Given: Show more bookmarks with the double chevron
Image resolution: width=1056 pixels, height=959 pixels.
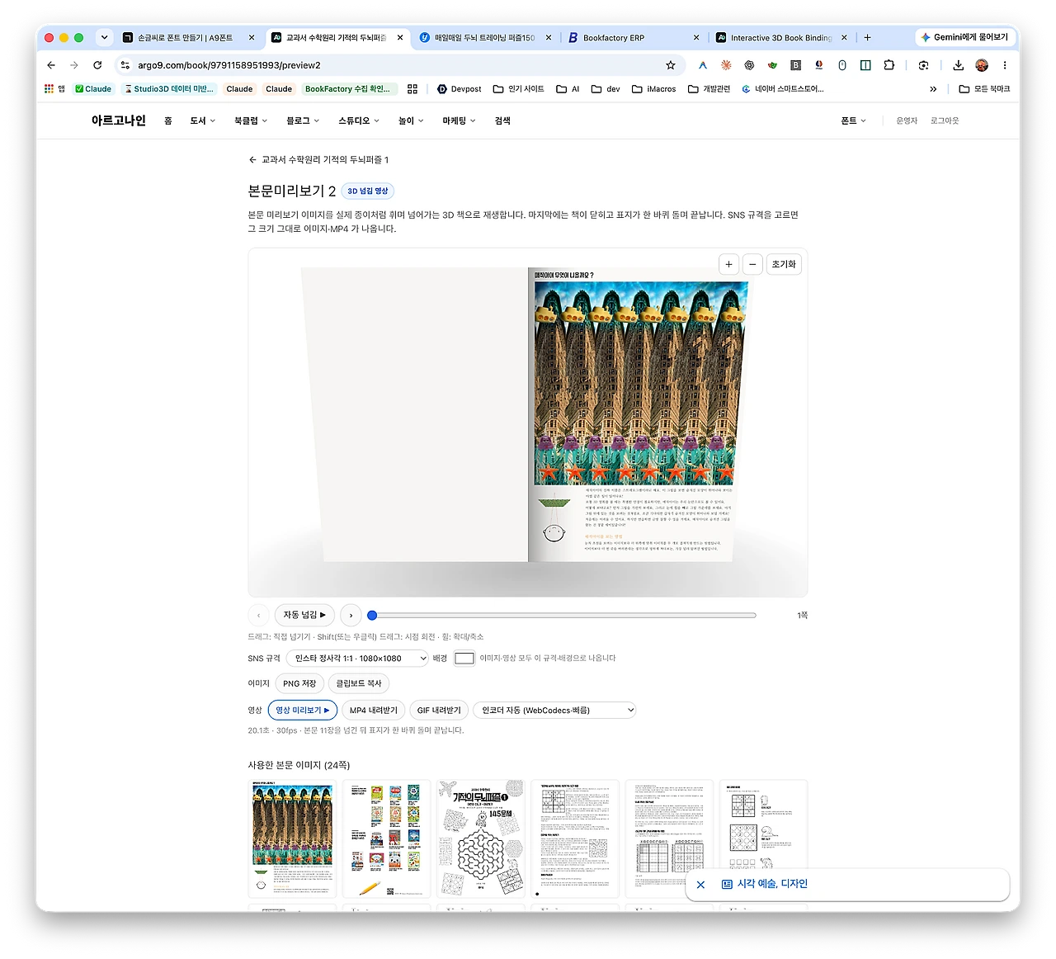Looking at the screenshot, I should [x=933, y=88].
